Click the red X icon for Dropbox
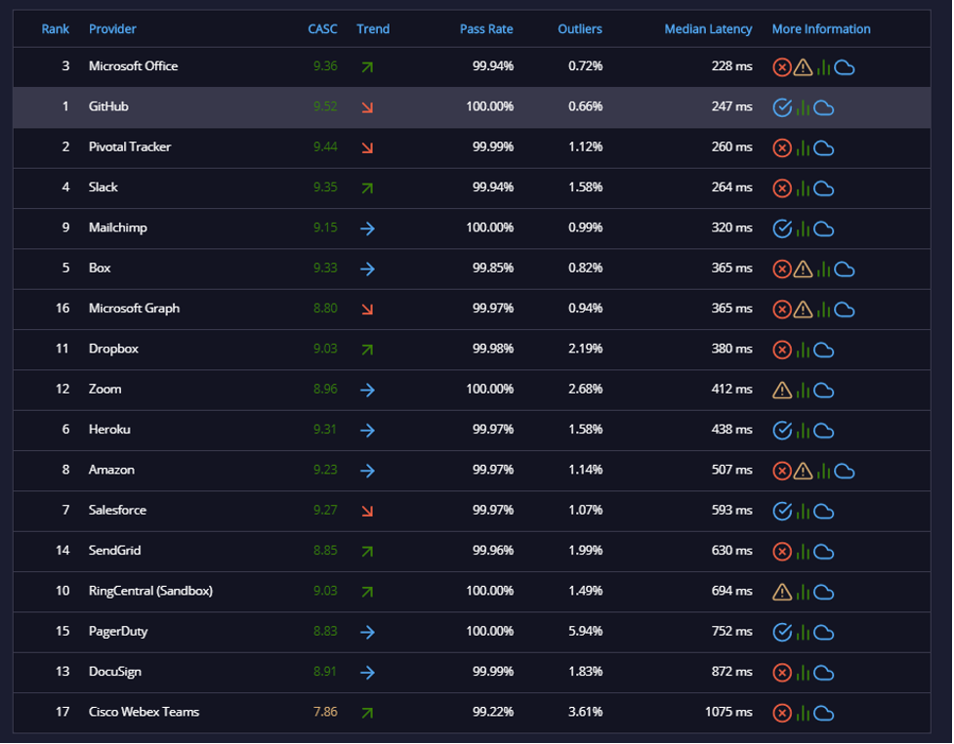The image size is (954, 744). 782,350
